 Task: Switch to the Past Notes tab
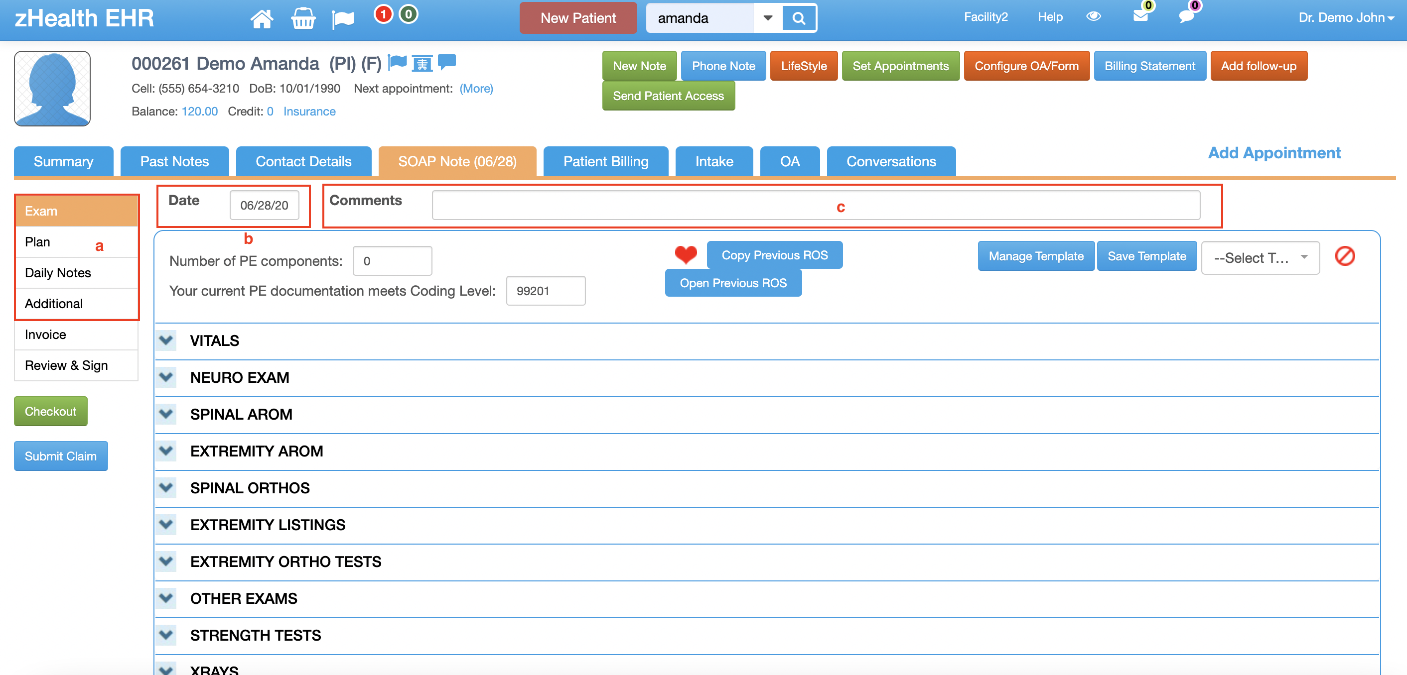pos(174,161)
